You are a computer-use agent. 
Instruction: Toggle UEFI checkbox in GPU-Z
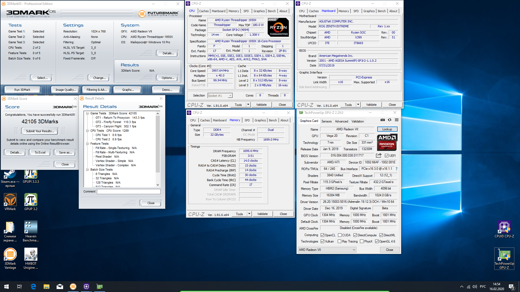coord(386,156)
